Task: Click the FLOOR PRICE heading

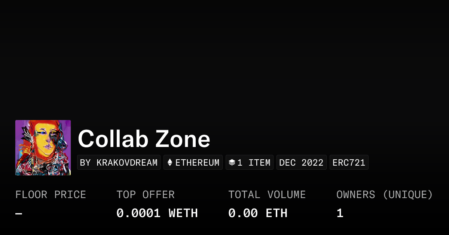Action: [51, 195]
